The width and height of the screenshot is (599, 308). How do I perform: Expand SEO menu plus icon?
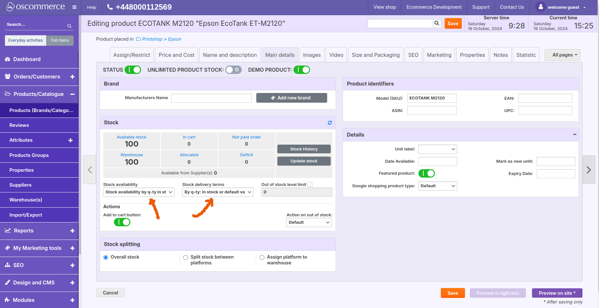(x=72, y=265)
